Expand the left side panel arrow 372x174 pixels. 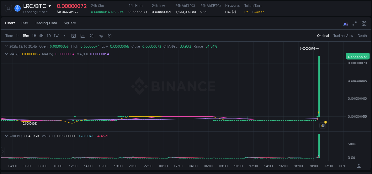pyautogui.click(x=2, y=151)
